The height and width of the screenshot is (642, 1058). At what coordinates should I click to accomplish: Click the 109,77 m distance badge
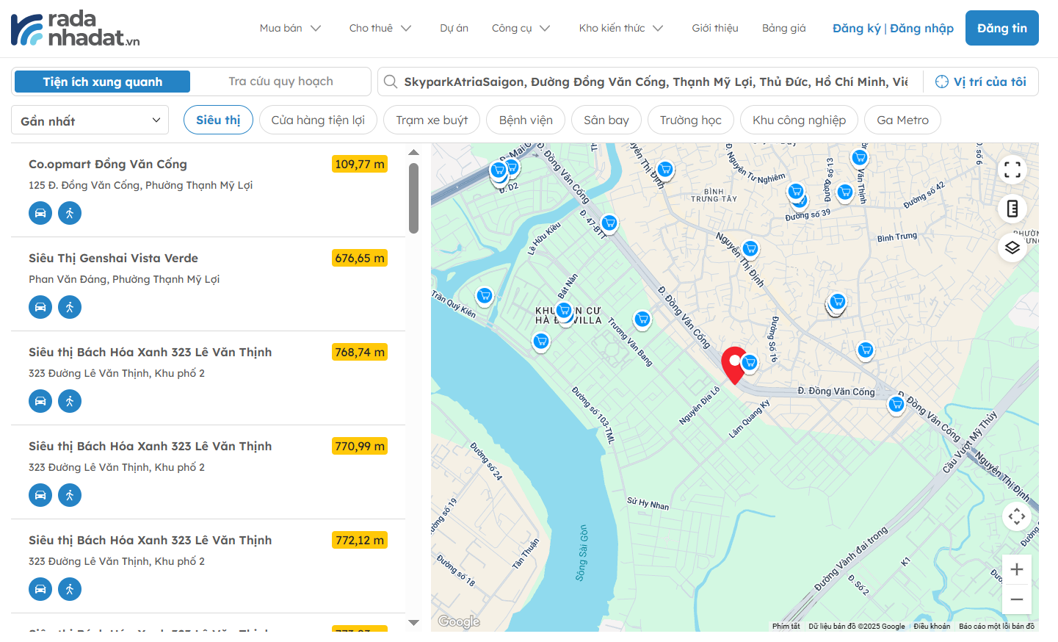[x=360, y=164]
